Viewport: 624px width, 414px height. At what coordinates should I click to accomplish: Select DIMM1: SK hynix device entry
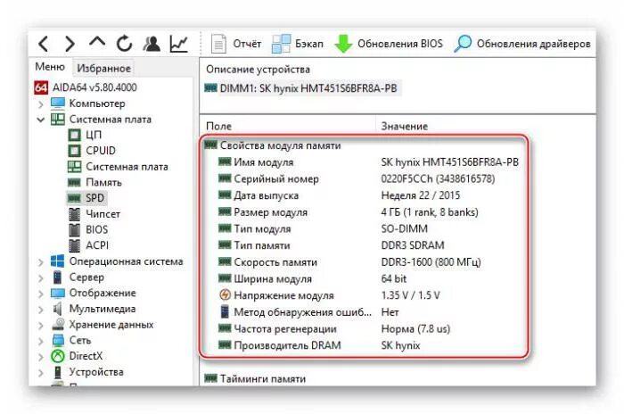tap(301, 88)
